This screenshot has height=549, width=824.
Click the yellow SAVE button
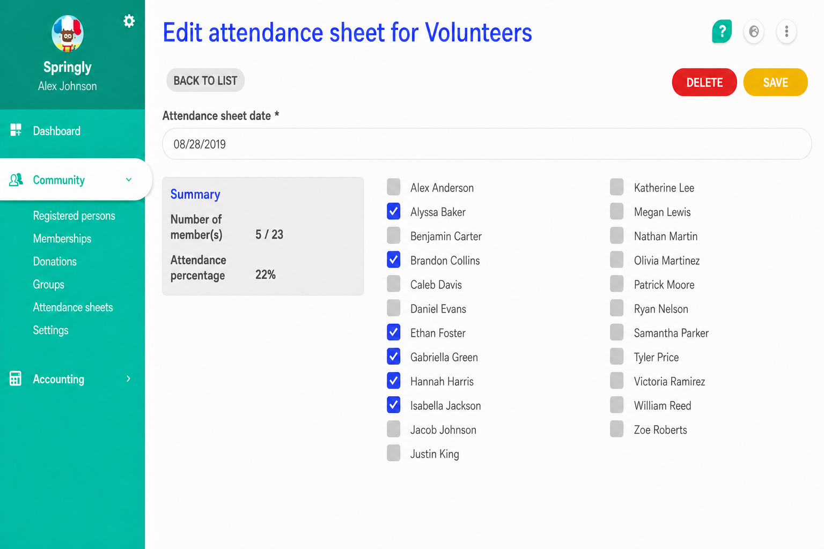(775, 82)
